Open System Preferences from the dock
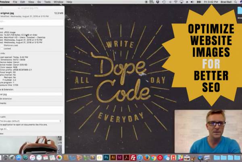Screen dimensions: 242x162 click(5, 158)
